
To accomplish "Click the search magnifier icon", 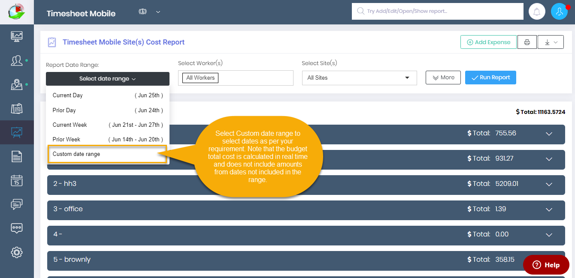I will [x=361, y=11].
